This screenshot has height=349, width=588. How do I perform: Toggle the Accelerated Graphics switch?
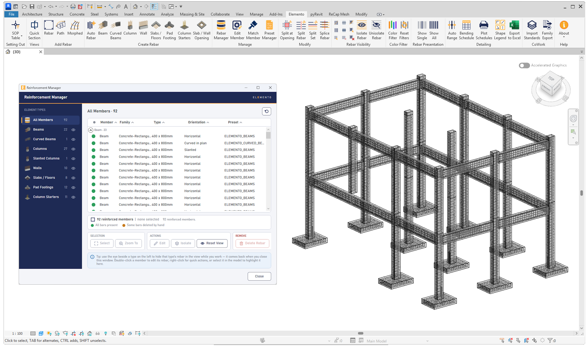click(x=524, y=65)
